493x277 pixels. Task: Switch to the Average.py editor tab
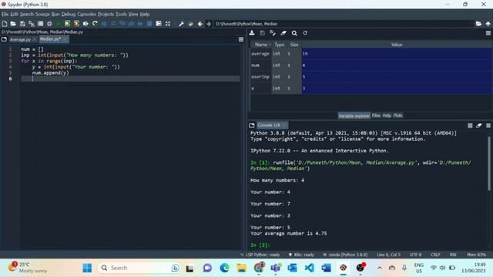pyautogui.click(x=20, y=39)
